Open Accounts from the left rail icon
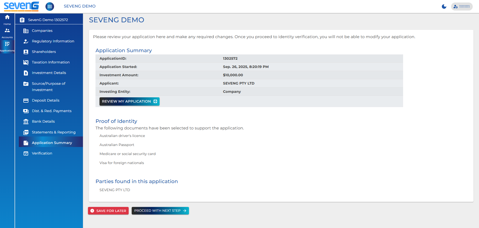 pyautogui.click(x=7, y=30)
